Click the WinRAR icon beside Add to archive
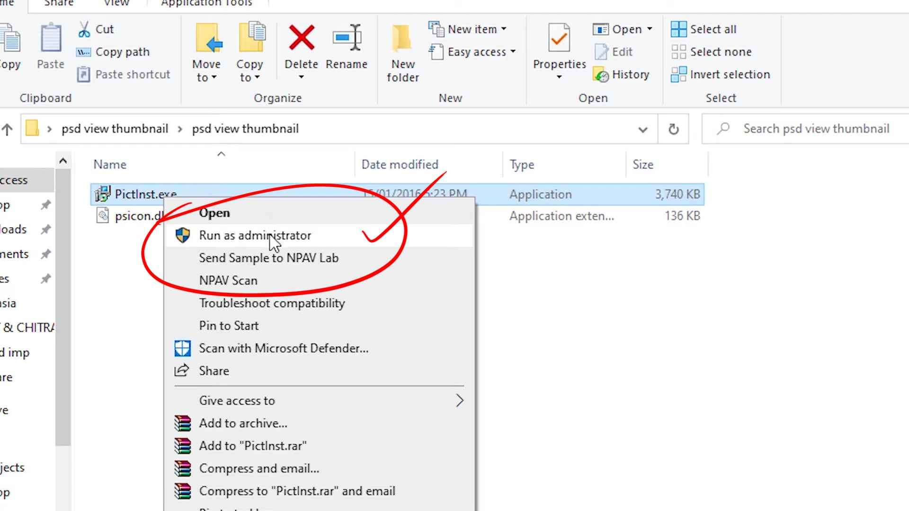Viewport: 909px width, 511px height. tap(182, 423)
